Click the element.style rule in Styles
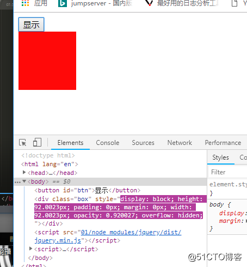This screenshot has width=247, height=267. (228, 184)
